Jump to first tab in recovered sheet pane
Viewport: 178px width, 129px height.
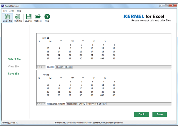pos(38,104)
